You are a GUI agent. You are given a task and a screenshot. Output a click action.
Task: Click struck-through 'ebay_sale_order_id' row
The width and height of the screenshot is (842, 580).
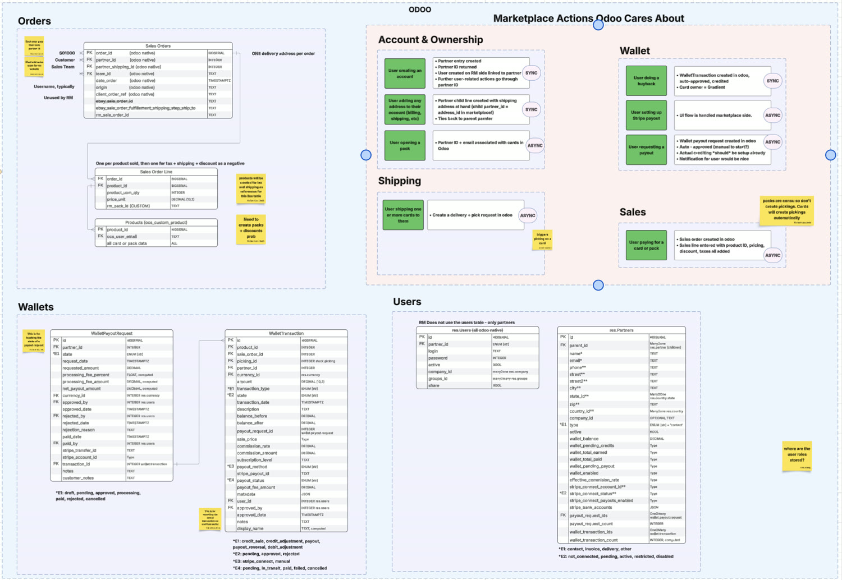(158, 101)
